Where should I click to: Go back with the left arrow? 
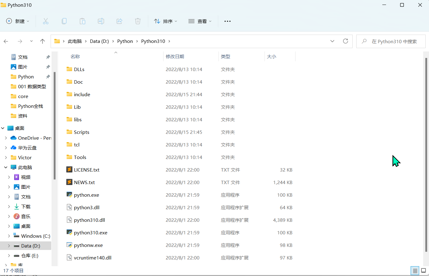point(6,41)
